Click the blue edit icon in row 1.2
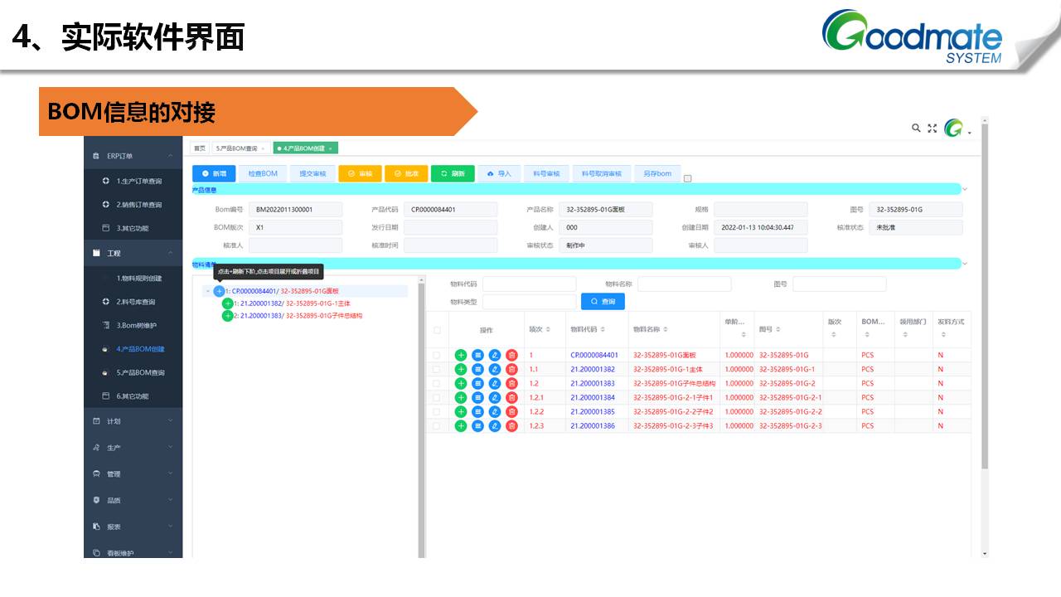 coord(495,383)
